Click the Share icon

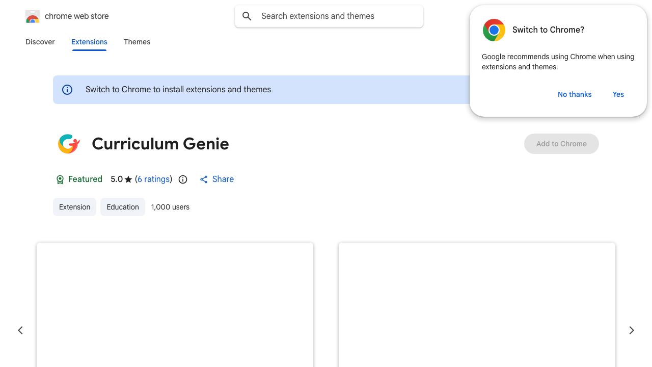[x=204, y=179]
